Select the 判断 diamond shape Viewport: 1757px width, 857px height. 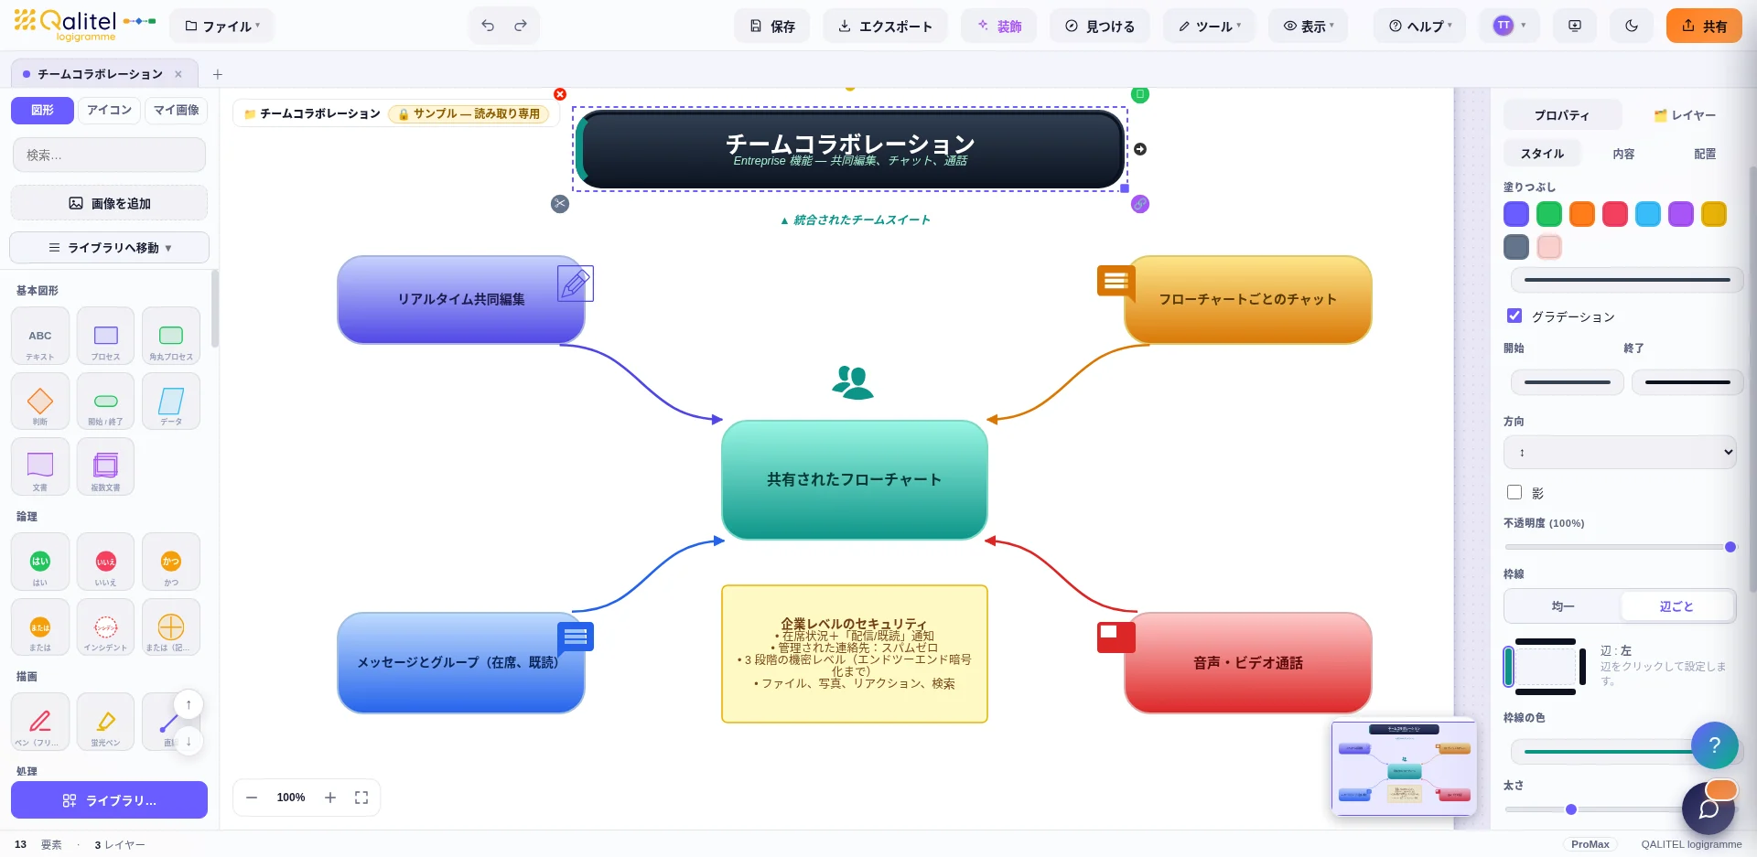(40, 402)
